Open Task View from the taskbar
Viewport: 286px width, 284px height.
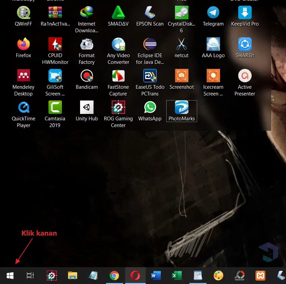[30, 276]
